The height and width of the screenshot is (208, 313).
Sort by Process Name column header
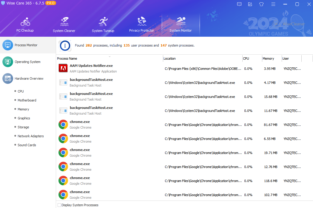pos(110,58)
